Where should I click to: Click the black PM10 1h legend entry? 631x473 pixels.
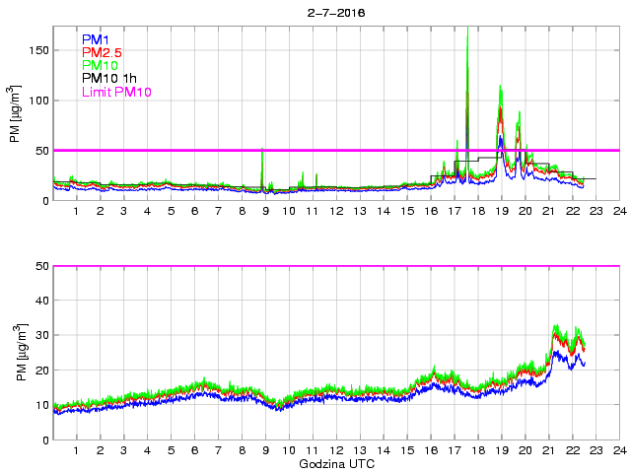pos(108,78)
